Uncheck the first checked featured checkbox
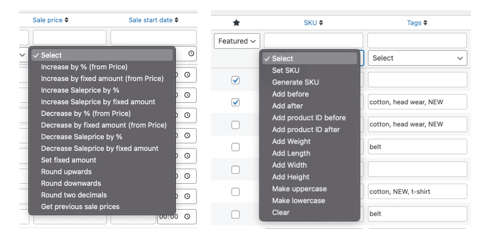 [x=236, y=81]
